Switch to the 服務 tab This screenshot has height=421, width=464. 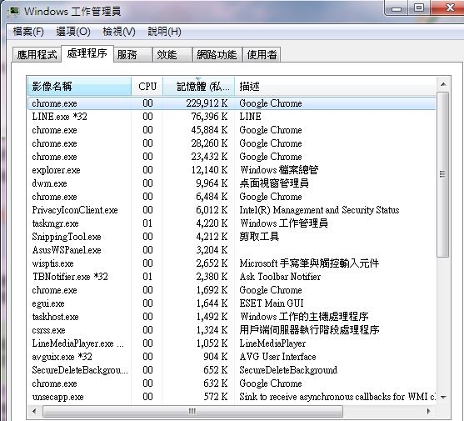[132, 54]
